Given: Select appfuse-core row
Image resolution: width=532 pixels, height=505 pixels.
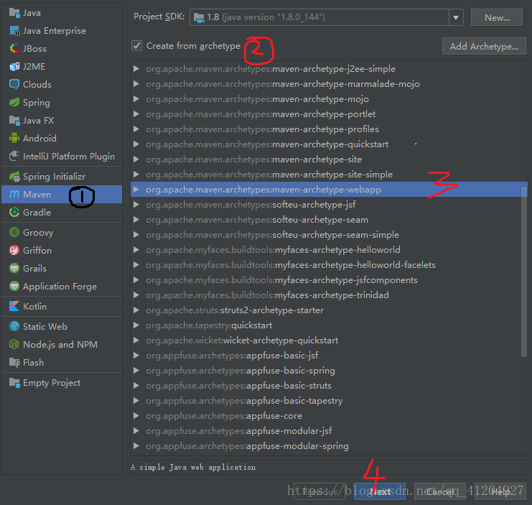Looking at the screenshot, I should coord(328,416).
